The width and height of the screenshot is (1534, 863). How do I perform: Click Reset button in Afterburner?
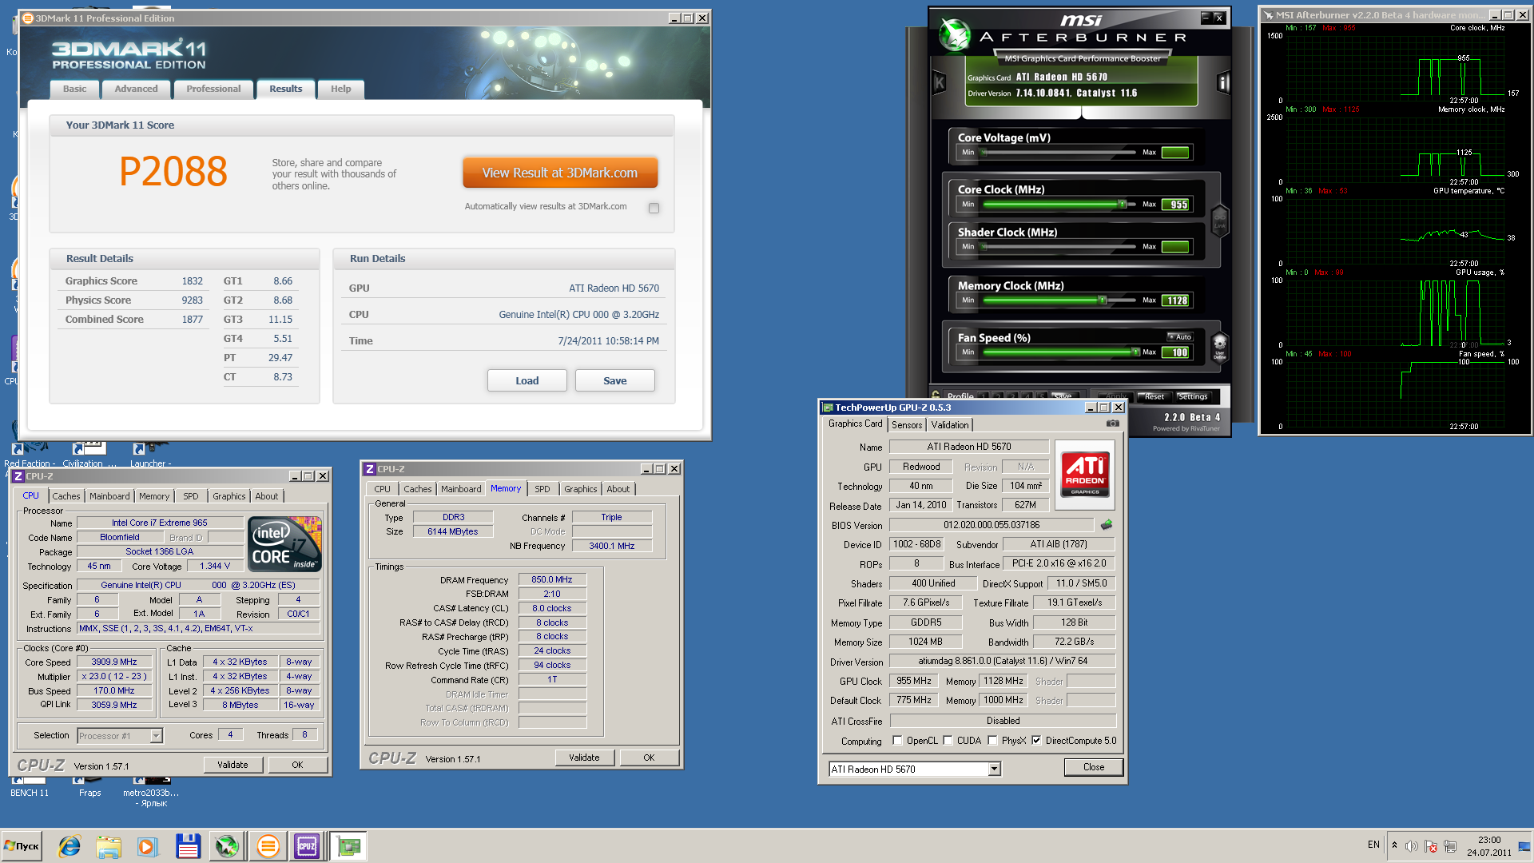[x=1154, y=396]
